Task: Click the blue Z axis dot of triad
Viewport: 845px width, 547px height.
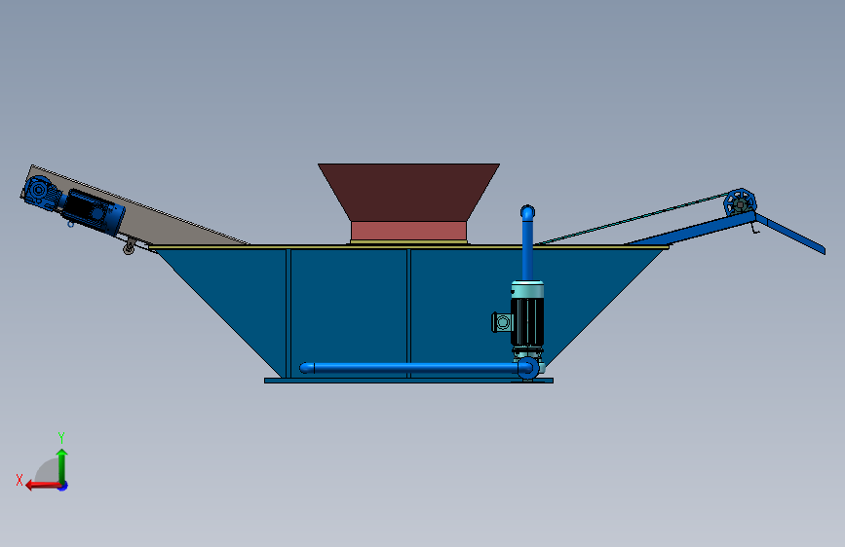Action: [x=63, y=487]
